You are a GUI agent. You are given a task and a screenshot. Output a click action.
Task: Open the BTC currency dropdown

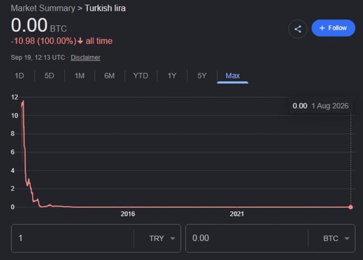coord(336,238)
